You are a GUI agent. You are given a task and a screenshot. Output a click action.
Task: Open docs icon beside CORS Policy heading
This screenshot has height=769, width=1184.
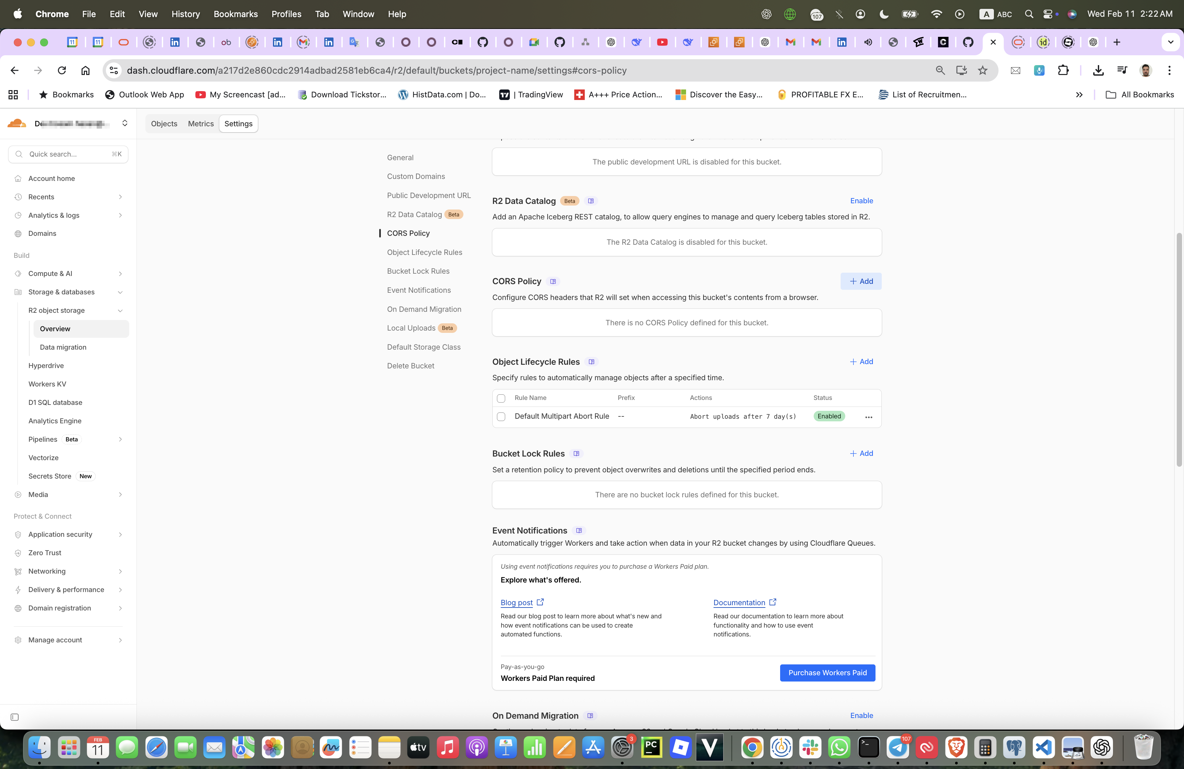(553, 282)
